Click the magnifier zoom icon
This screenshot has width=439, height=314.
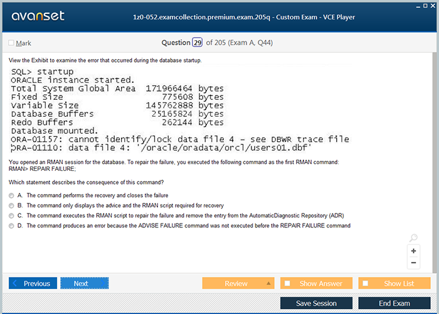click(413, 238)
